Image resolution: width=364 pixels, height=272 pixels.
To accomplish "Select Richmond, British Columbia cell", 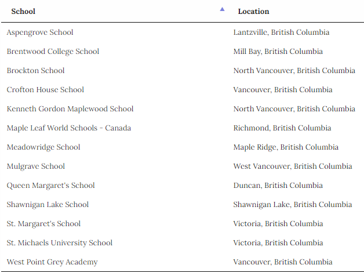I will [282, 128].
